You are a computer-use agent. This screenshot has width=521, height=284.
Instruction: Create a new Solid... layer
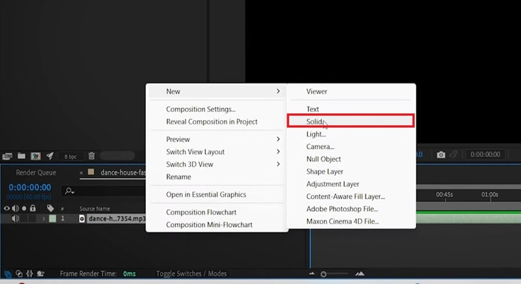(x=351, y=121)
